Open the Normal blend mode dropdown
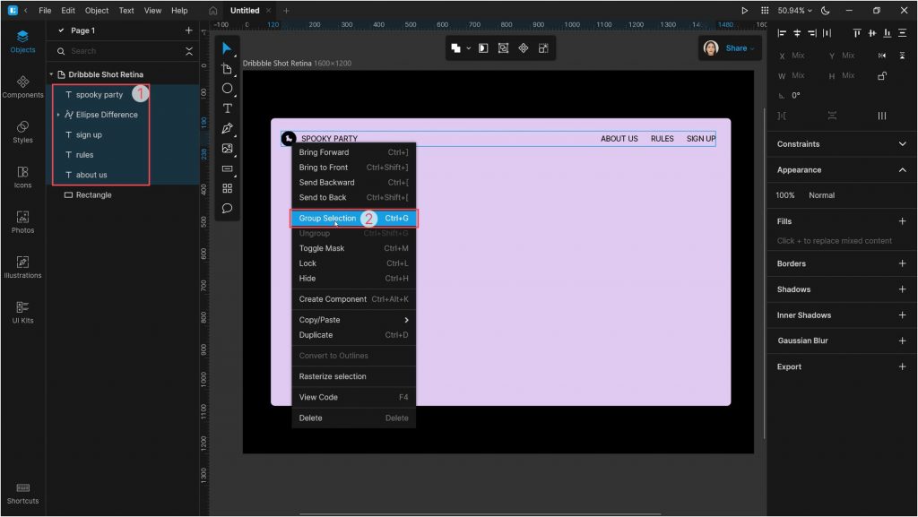This screenshot has height=517, width=918. pos(821,195)
